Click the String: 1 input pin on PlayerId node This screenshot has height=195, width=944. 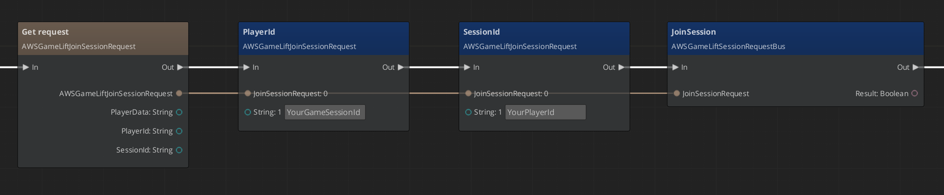click(x=247, y=112)
